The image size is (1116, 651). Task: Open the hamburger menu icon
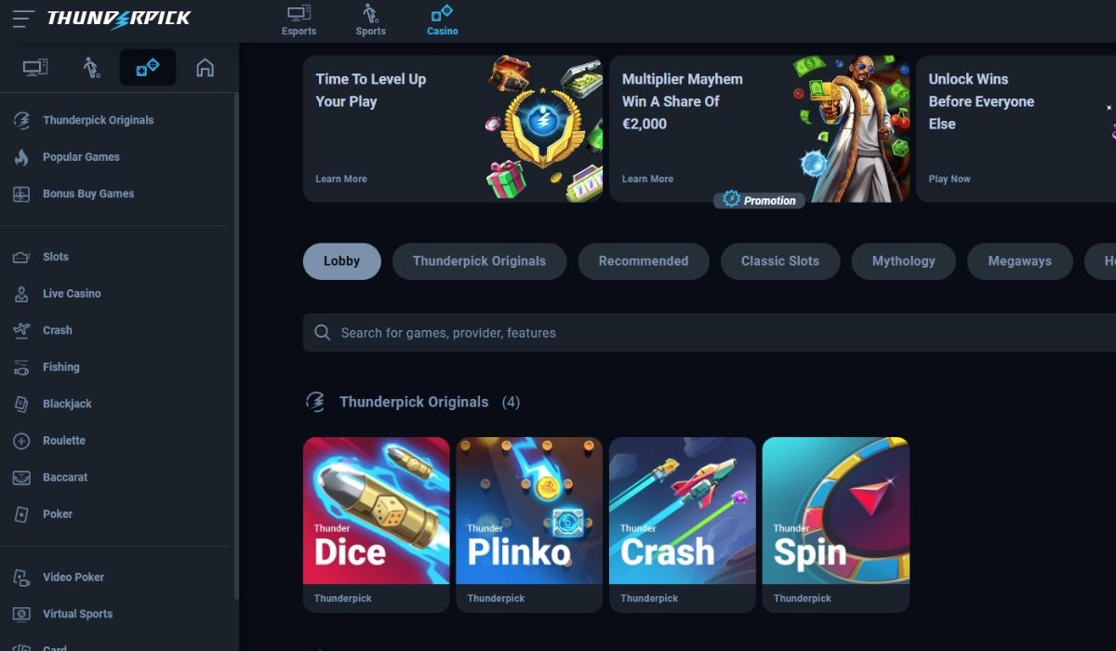tap(23, 19)
